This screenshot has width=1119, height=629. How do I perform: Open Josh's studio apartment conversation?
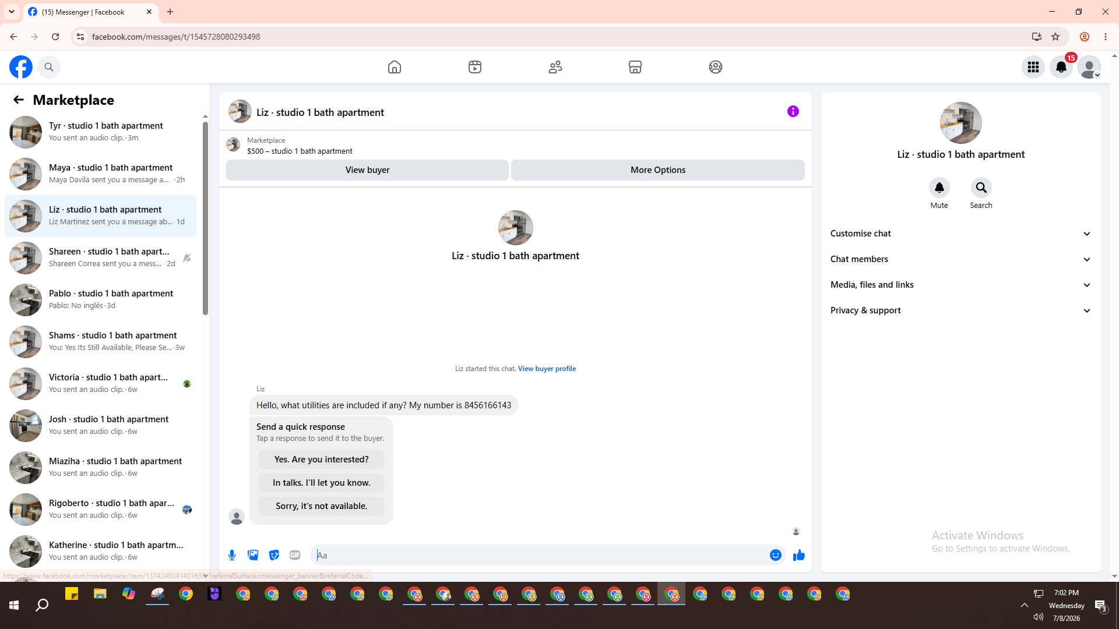100,426
